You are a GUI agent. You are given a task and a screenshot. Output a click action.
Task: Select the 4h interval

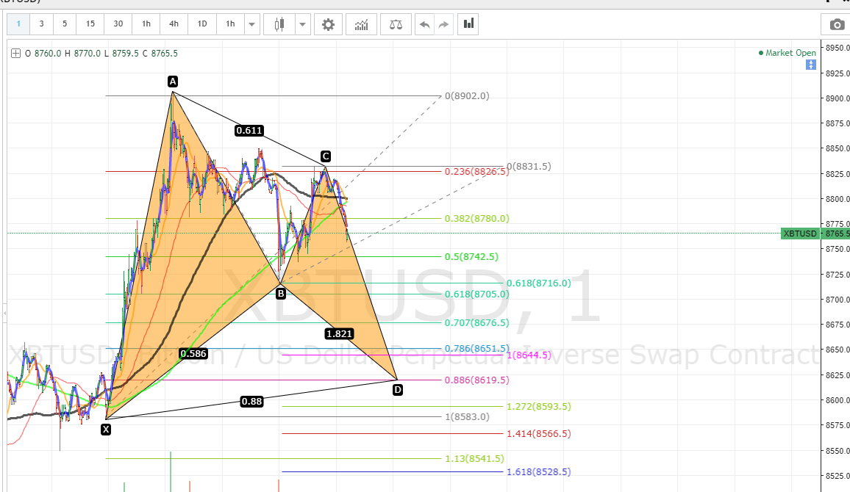tap(174, 23)
